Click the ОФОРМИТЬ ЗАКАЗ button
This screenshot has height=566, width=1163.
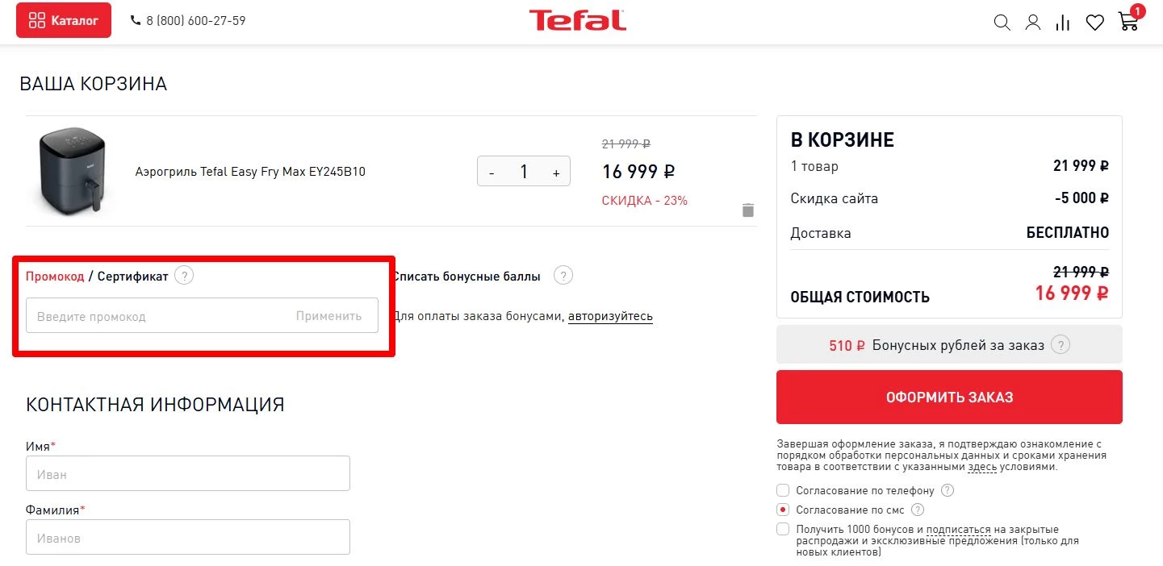[949, 396]
